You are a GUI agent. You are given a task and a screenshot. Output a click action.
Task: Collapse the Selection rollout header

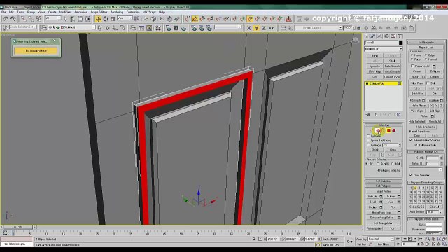[384, 125]
